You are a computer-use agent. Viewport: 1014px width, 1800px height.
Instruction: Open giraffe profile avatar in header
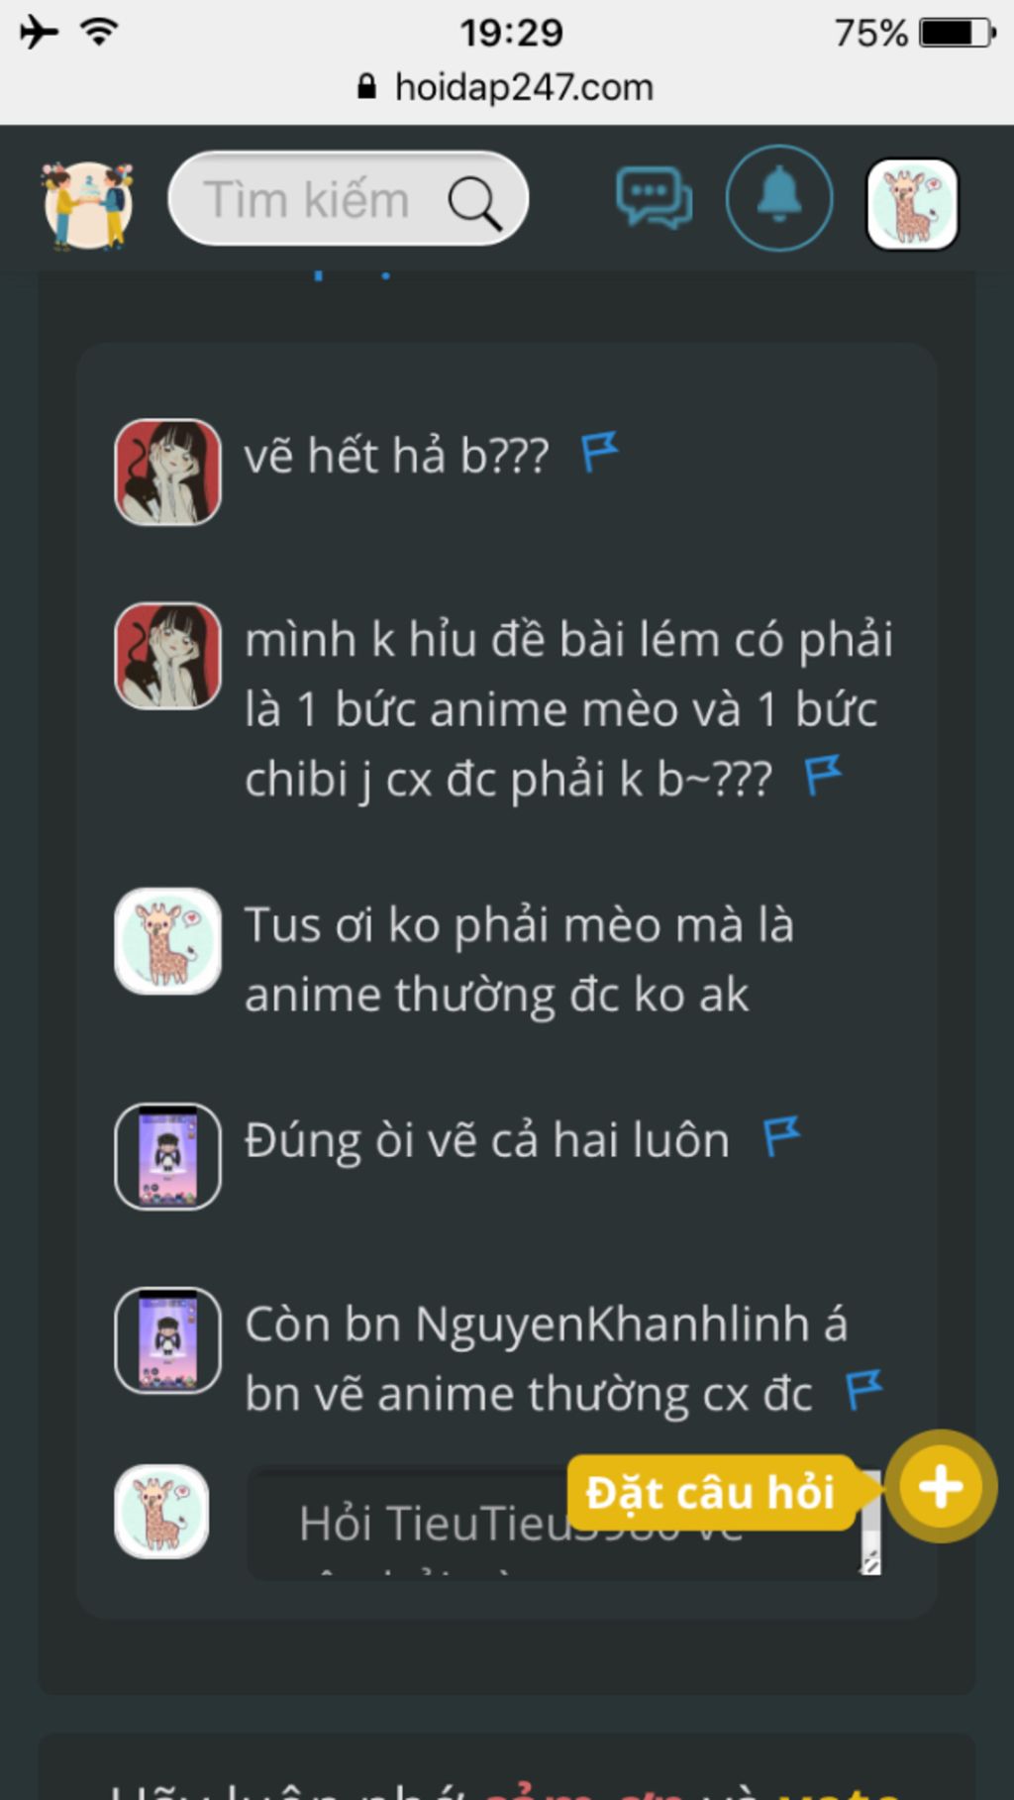pyautogui.click(x=912, y=204)
